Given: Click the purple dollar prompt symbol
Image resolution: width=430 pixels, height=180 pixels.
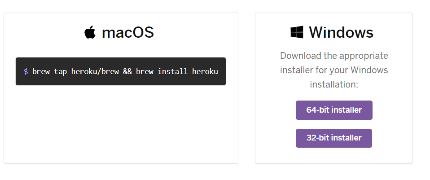Looking at the screenshot, I should coord(26,72).
